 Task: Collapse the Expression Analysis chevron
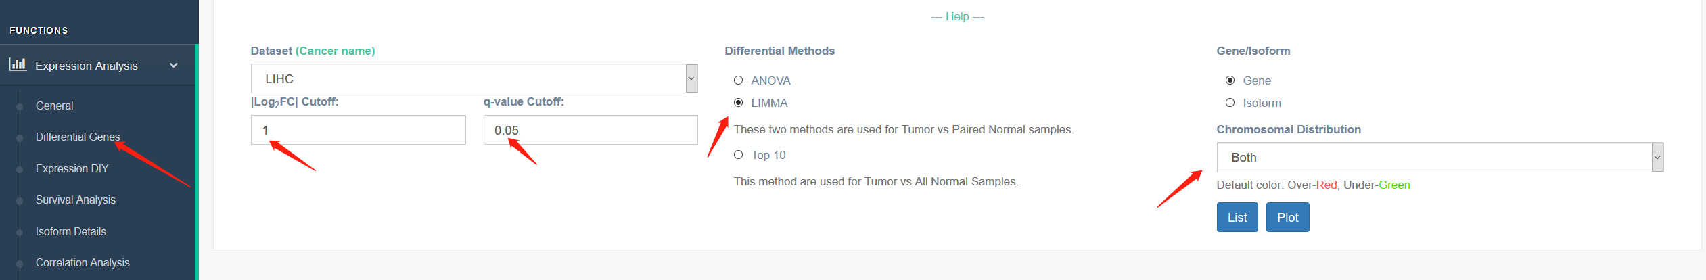click(174, 66)
